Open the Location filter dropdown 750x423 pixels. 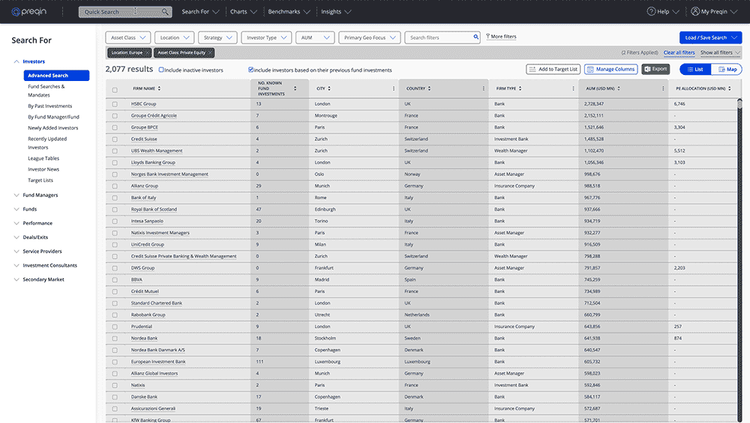[175, 37]
